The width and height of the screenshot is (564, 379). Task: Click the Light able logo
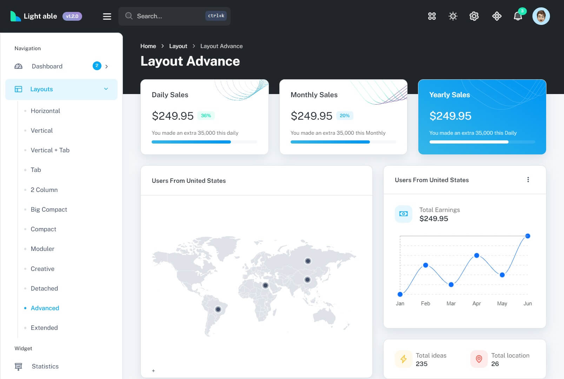pyautogui.click(x=34, y=16)
